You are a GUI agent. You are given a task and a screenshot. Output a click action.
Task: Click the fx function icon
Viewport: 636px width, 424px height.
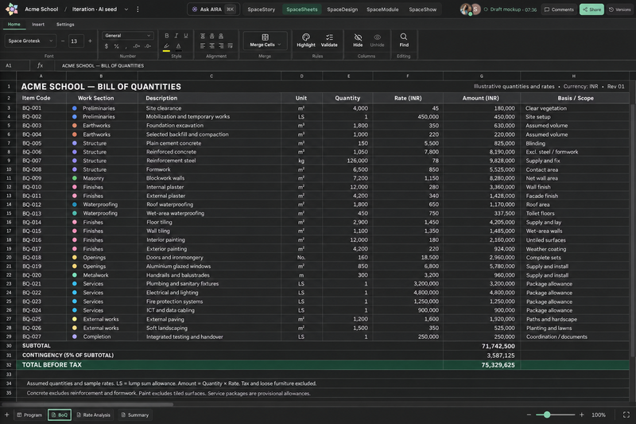40,65
